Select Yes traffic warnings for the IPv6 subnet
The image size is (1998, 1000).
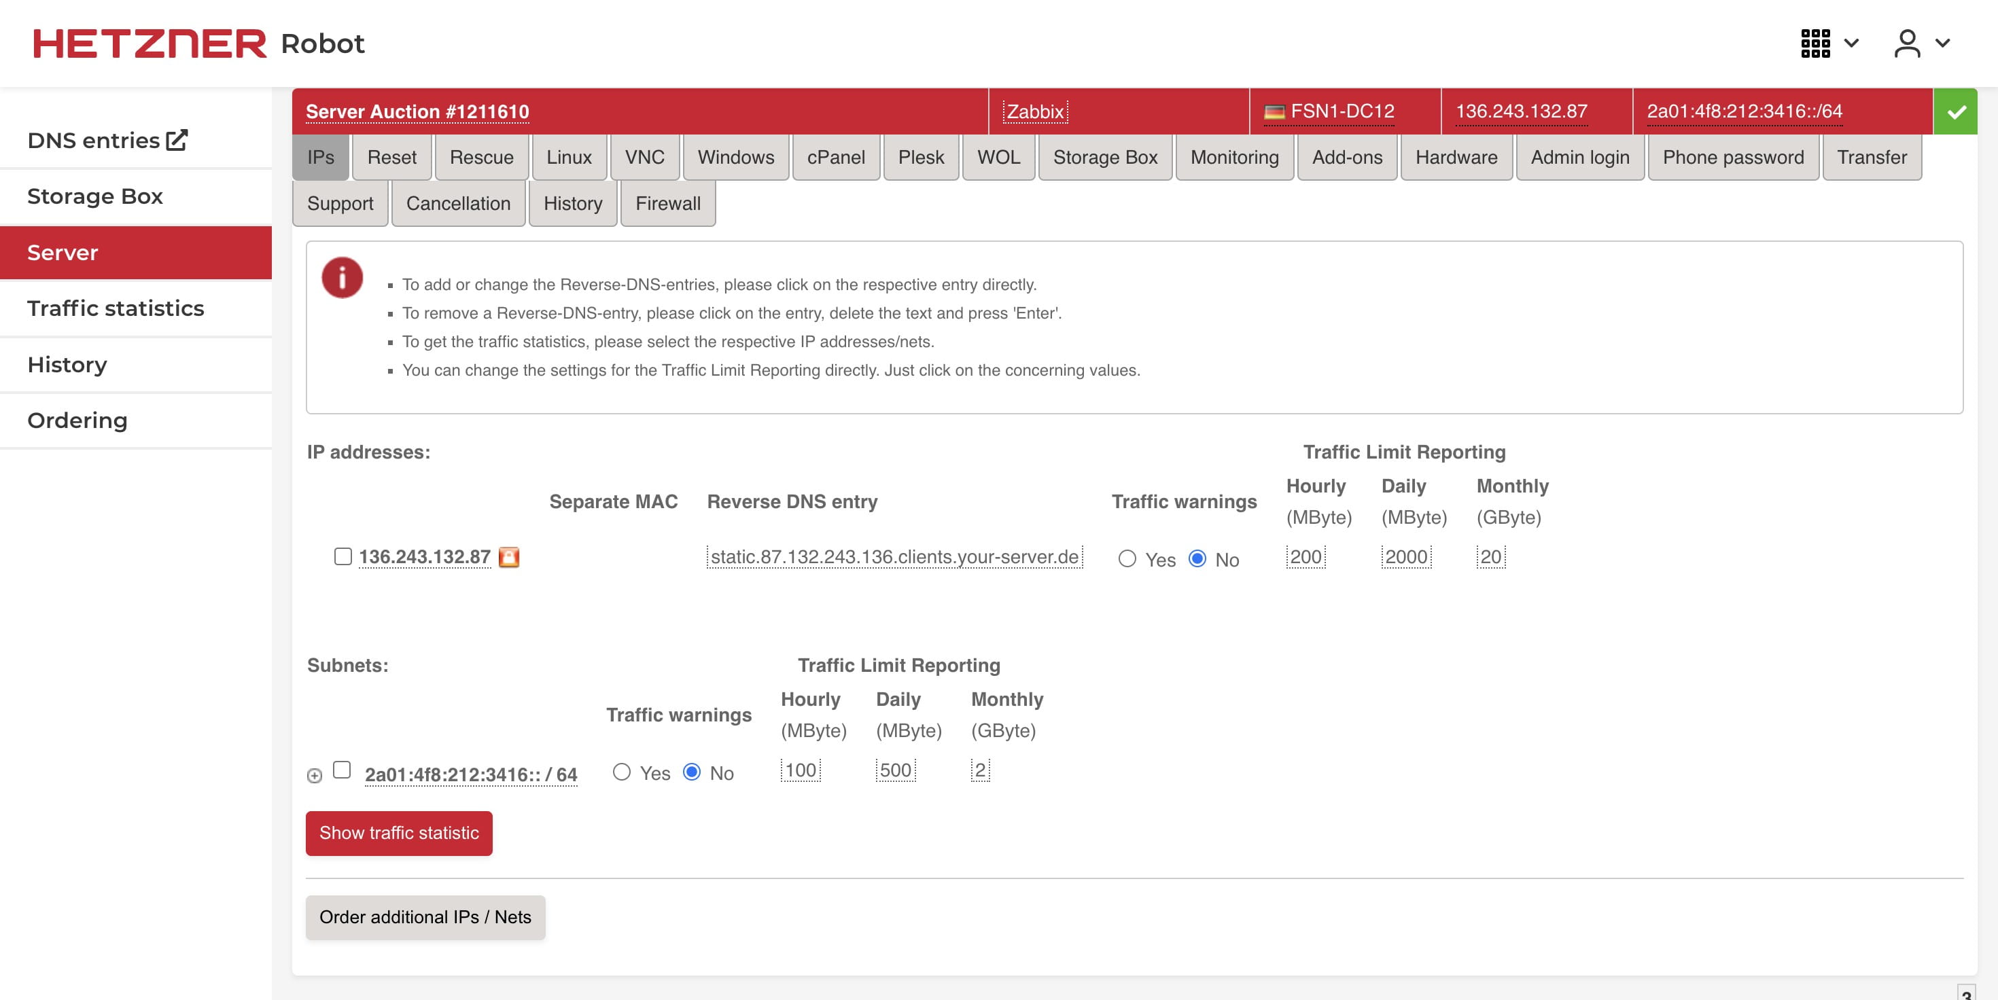click(621, 772)
